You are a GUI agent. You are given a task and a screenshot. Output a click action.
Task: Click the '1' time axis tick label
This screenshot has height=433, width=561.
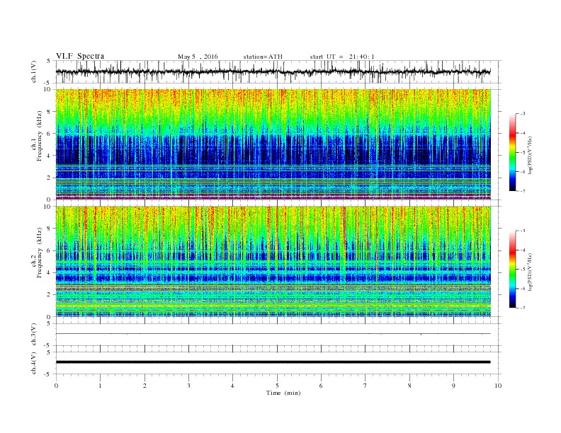click(x=100, y=386)
